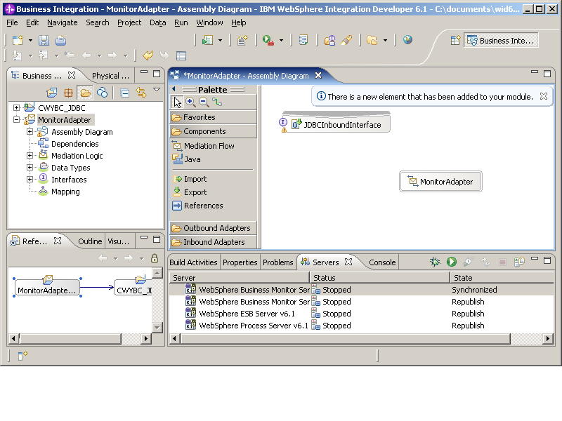Click the yellow undo arrow icon

tap(148, 55)
